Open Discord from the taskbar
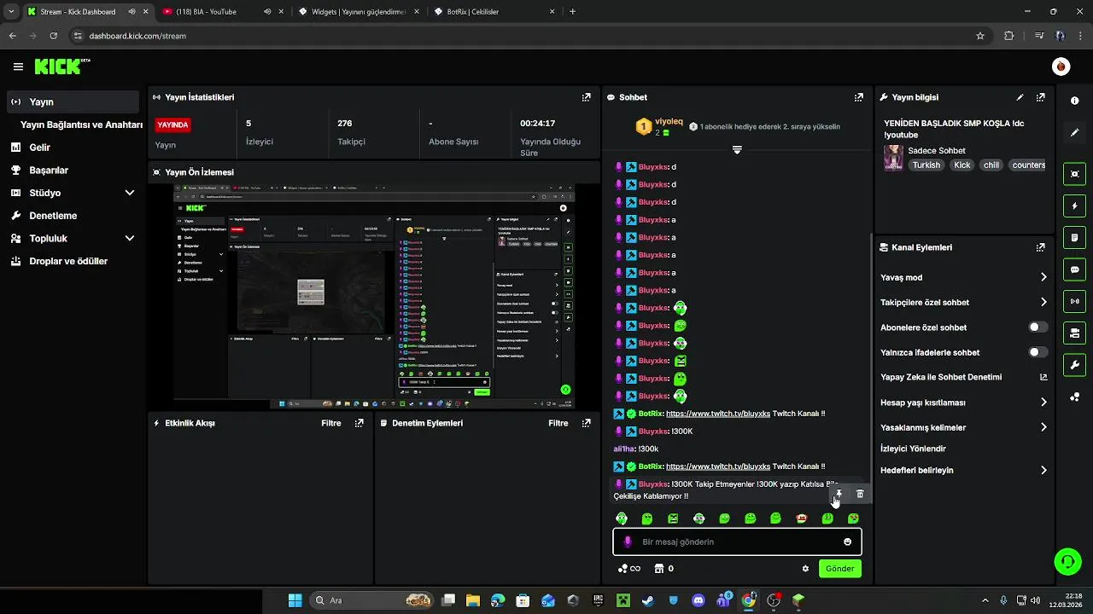 click(x=698, y=600)
